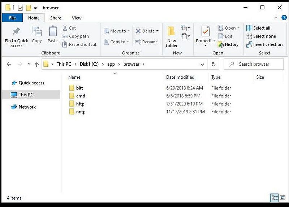Screen dimensions: 289x207
Task: Open the Delete dropdown arrow
Action: pos(158,31)
